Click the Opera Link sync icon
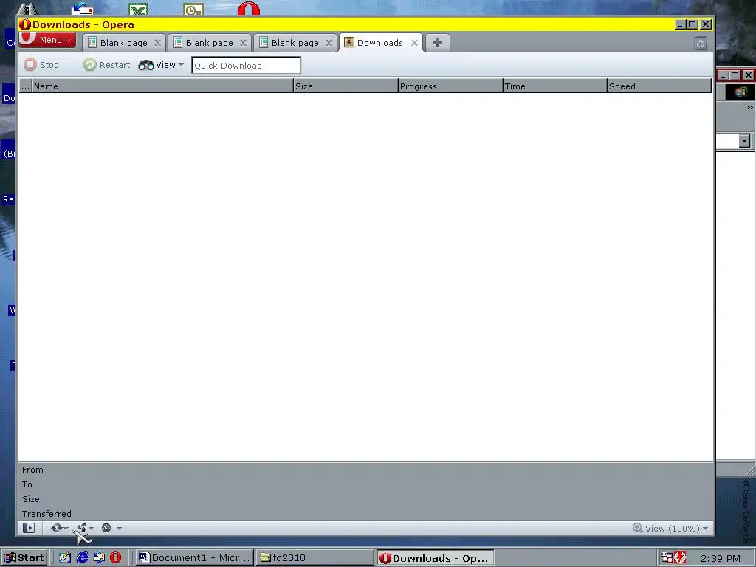Image resolution: width=756 pixels, height=567 pixels. (x=56, y=528)
